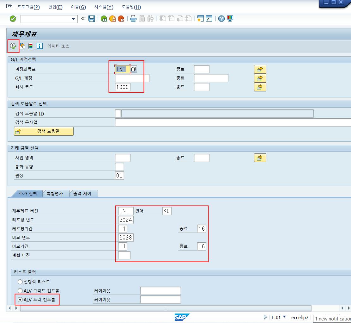The height and width of the screenshot is (323, 351).
Task: Click the 검색 문자열 input field
Action: tap(233, 122)
